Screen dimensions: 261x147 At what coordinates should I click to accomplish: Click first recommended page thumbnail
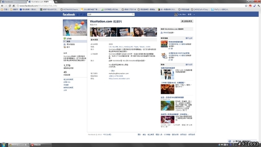coord(164,44)
